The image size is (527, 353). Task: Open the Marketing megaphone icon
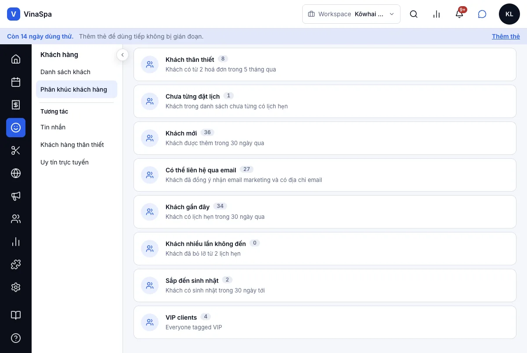pyautogui.click(x=16, y=196)
